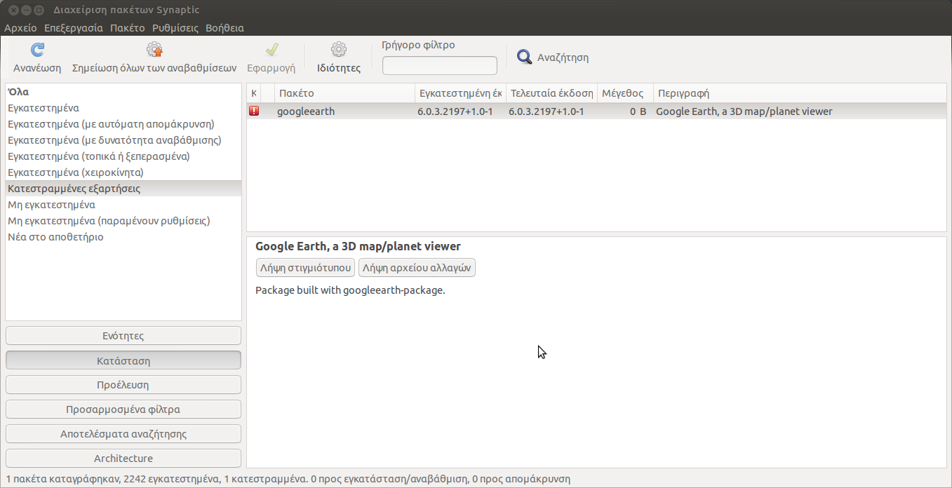The width and height of the screenshot is (952, 488).
Task: Click 'Google Earth, a 3D map/planet viewer' row description
Action: [744, 111]
